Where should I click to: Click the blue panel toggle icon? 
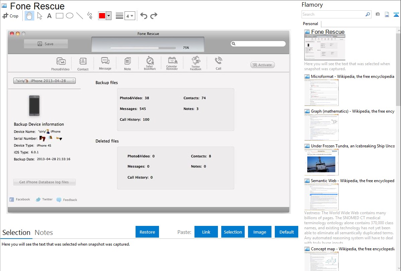[396, 14]
